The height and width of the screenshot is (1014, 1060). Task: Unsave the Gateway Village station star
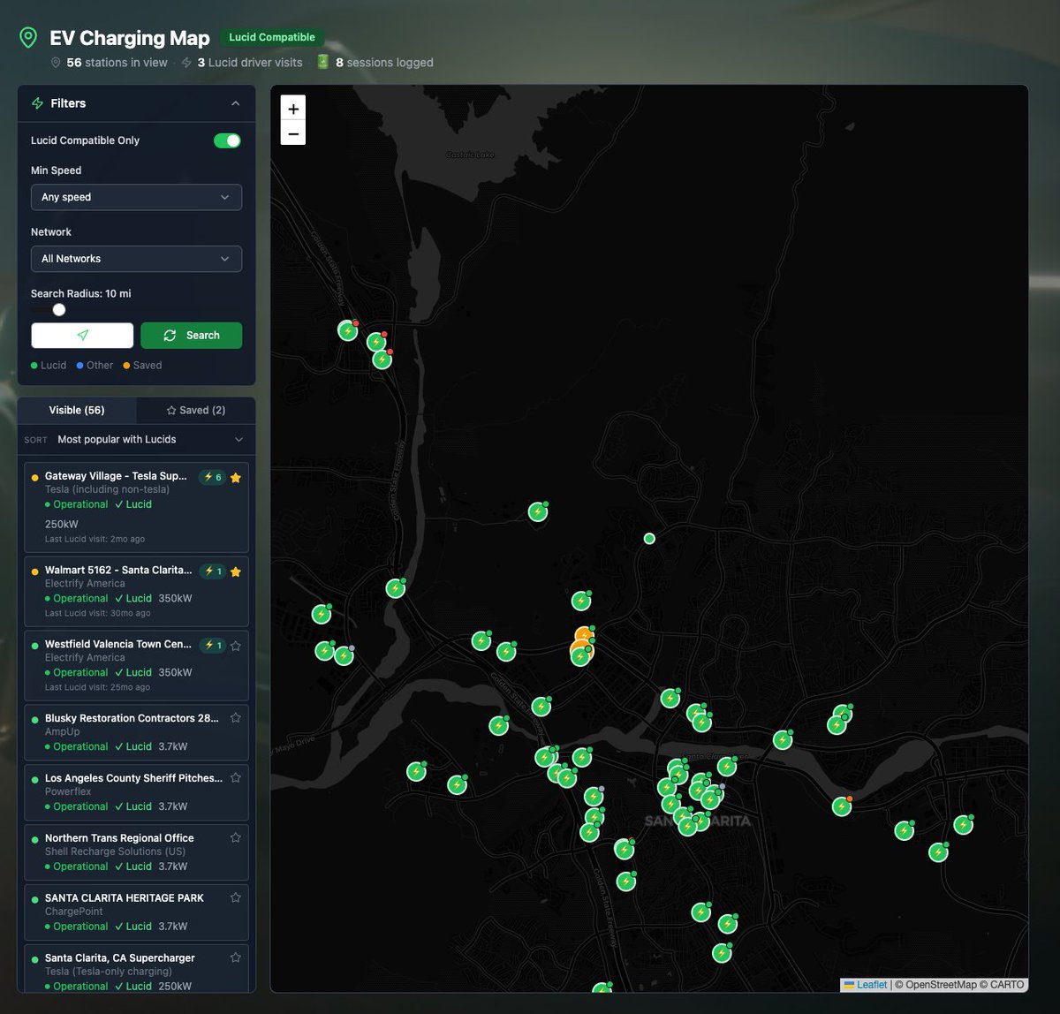(x=236, y=477)
